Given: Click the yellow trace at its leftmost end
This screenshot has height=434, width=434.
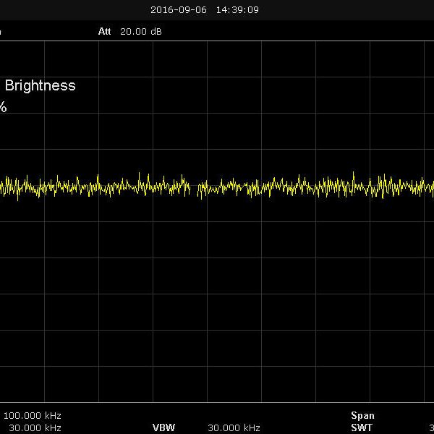Looking at the screenshot, I should tap(1, 188).
